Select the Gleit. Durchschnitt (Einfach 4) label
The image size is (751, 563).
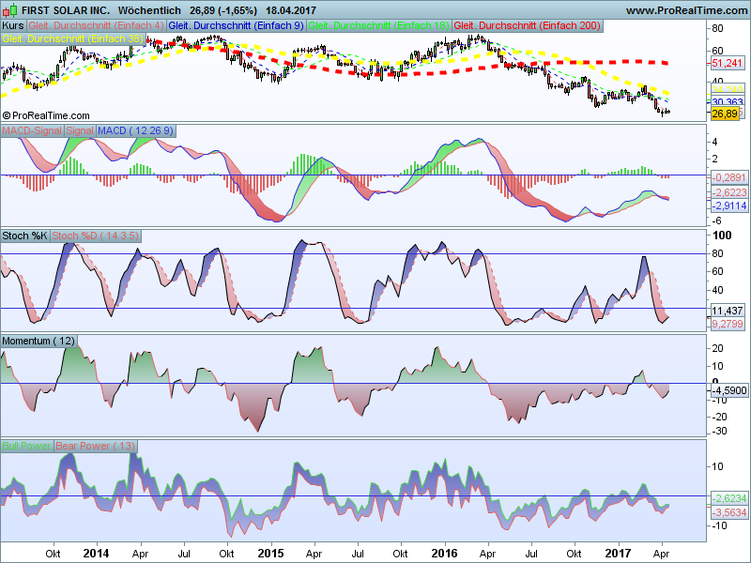click(97, 26)
